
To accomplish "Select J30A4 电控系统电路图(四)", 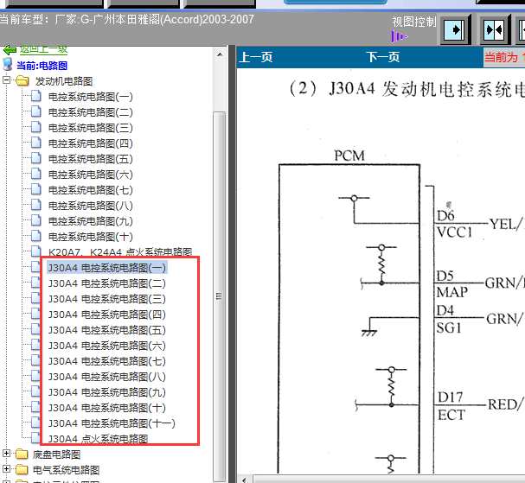I will click(x=106, y=315).
